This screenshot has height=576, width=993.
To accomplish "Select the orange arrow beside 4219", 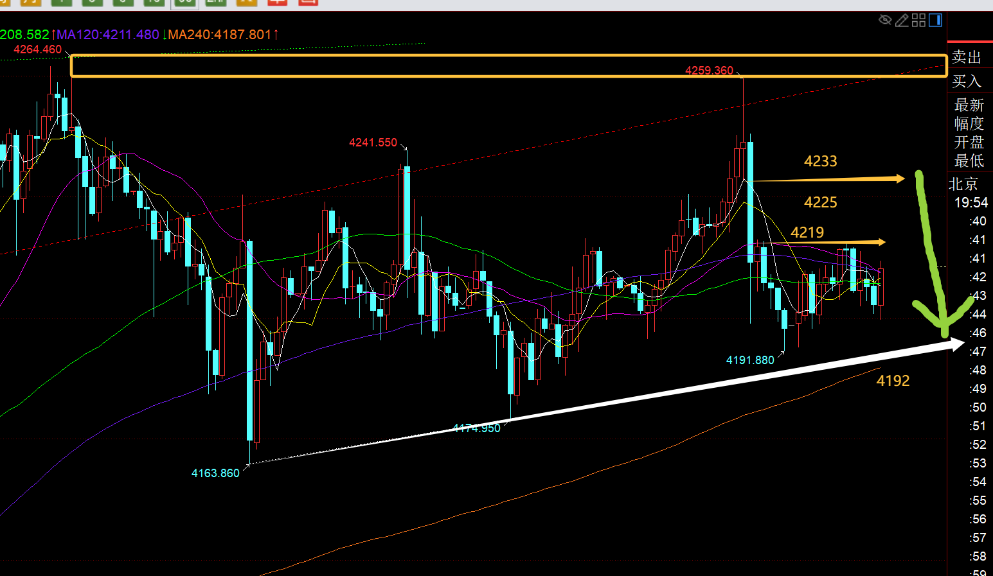I will tap(829, 243).
